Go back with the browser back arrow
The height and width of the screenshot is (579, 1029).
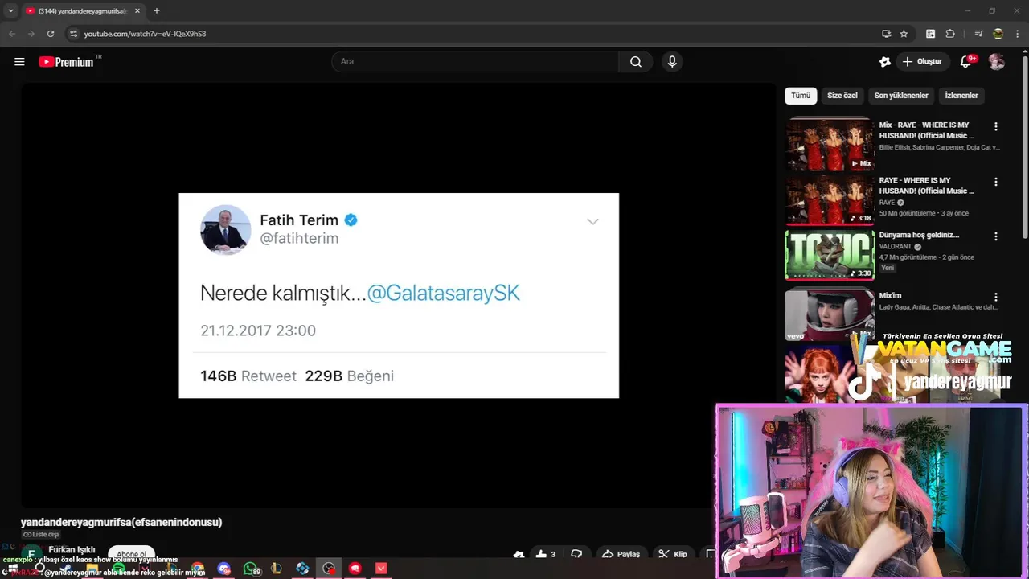point(11,34)
